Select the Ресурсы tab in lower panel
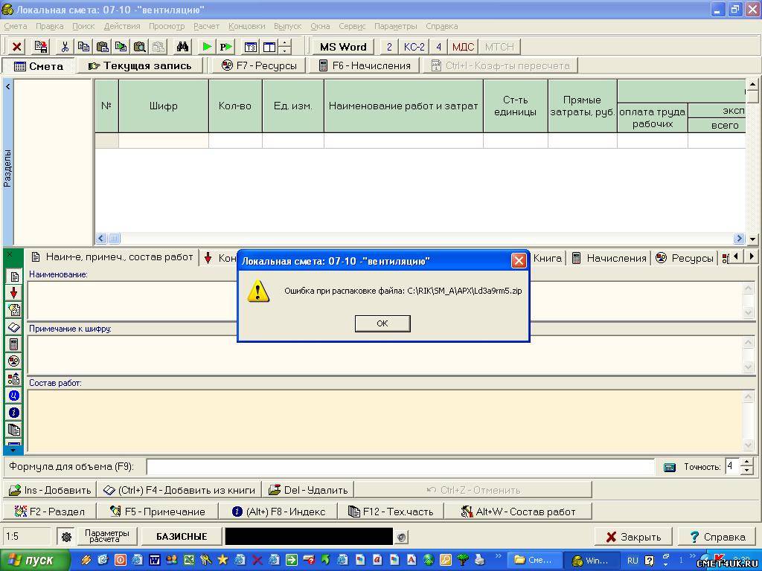The image size is (762, 571). tap(685, 258)
